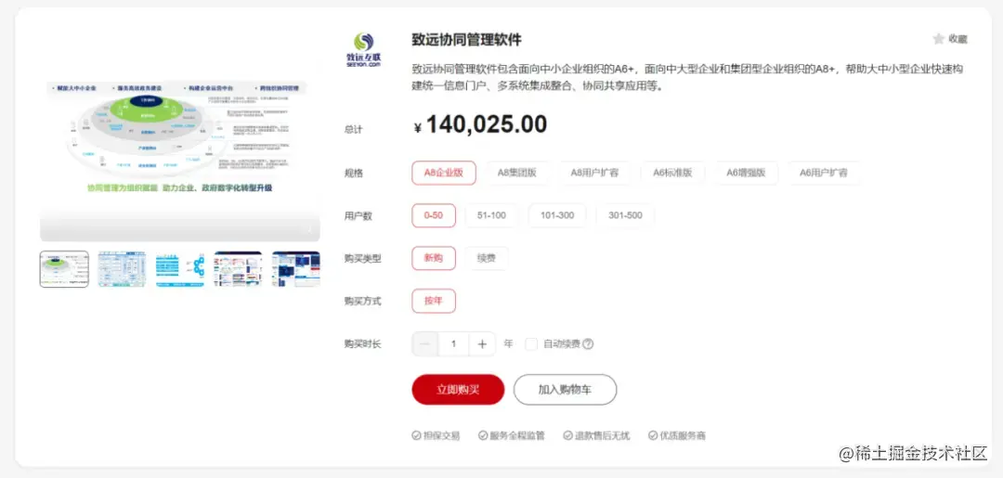This screenshot has height=478, width=1003.
Task: Click the 收藏 favorite link
Action: pos(957,39)
